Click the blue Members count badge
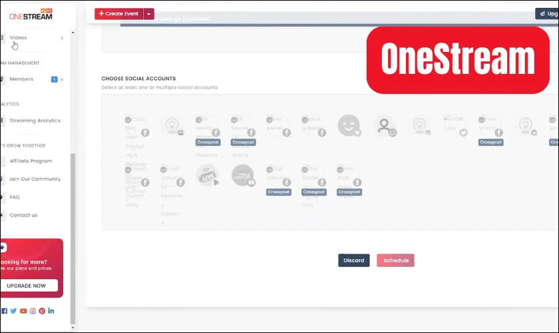559x333 pixels. pyautogui.click(x=54, y=79)
